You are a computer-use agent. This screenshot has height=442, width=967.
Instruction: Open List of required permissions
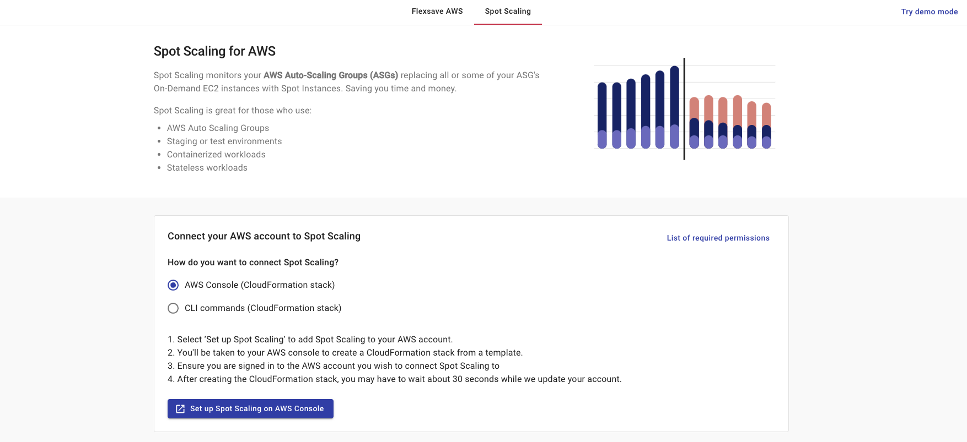(x=718, y=238)
